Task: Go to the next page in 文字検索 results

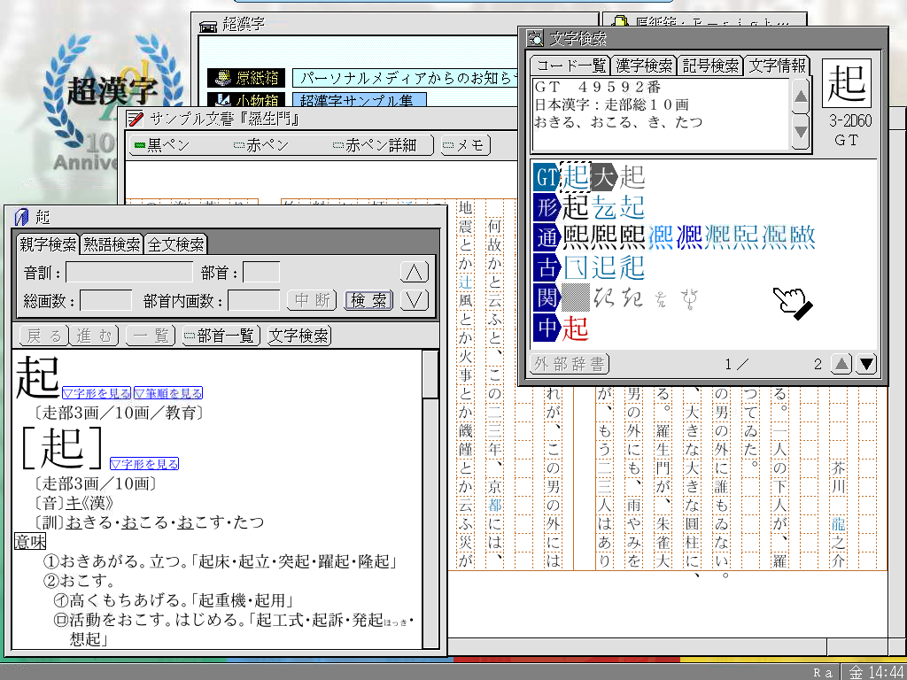Action: point(866,363)
